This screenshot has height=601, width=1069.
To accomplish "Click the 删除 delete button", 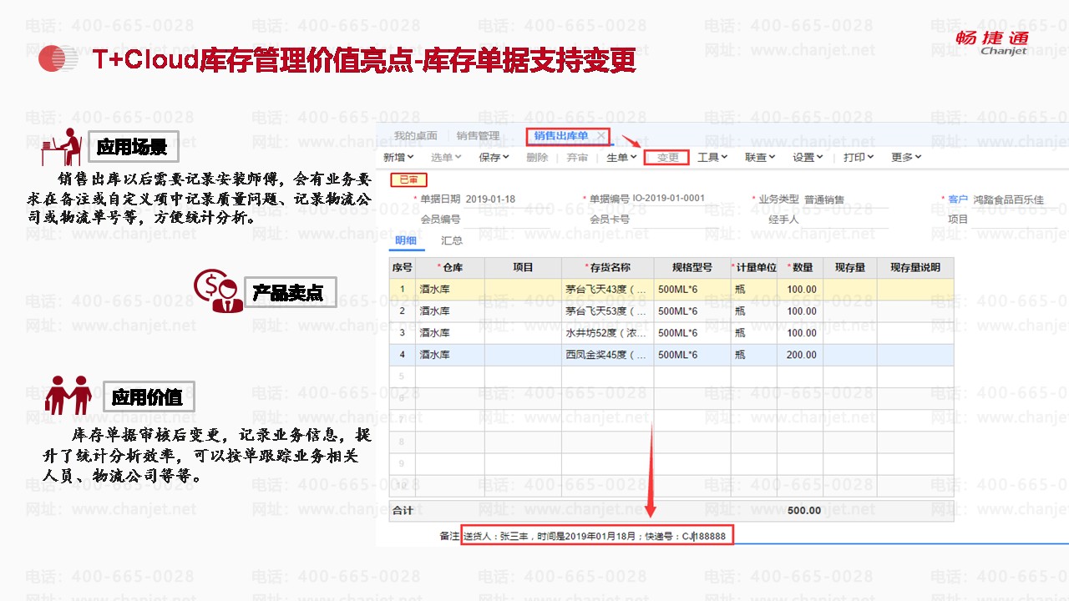I will pyautogui.click(x=538, y=157).
